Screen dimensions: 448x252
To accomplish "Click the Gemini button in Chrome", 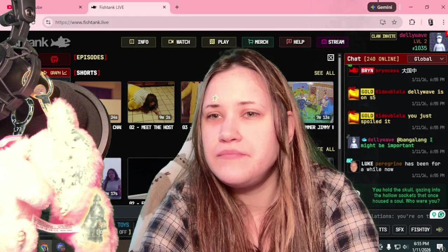I will pyautogui.click(x=381, y=7).
